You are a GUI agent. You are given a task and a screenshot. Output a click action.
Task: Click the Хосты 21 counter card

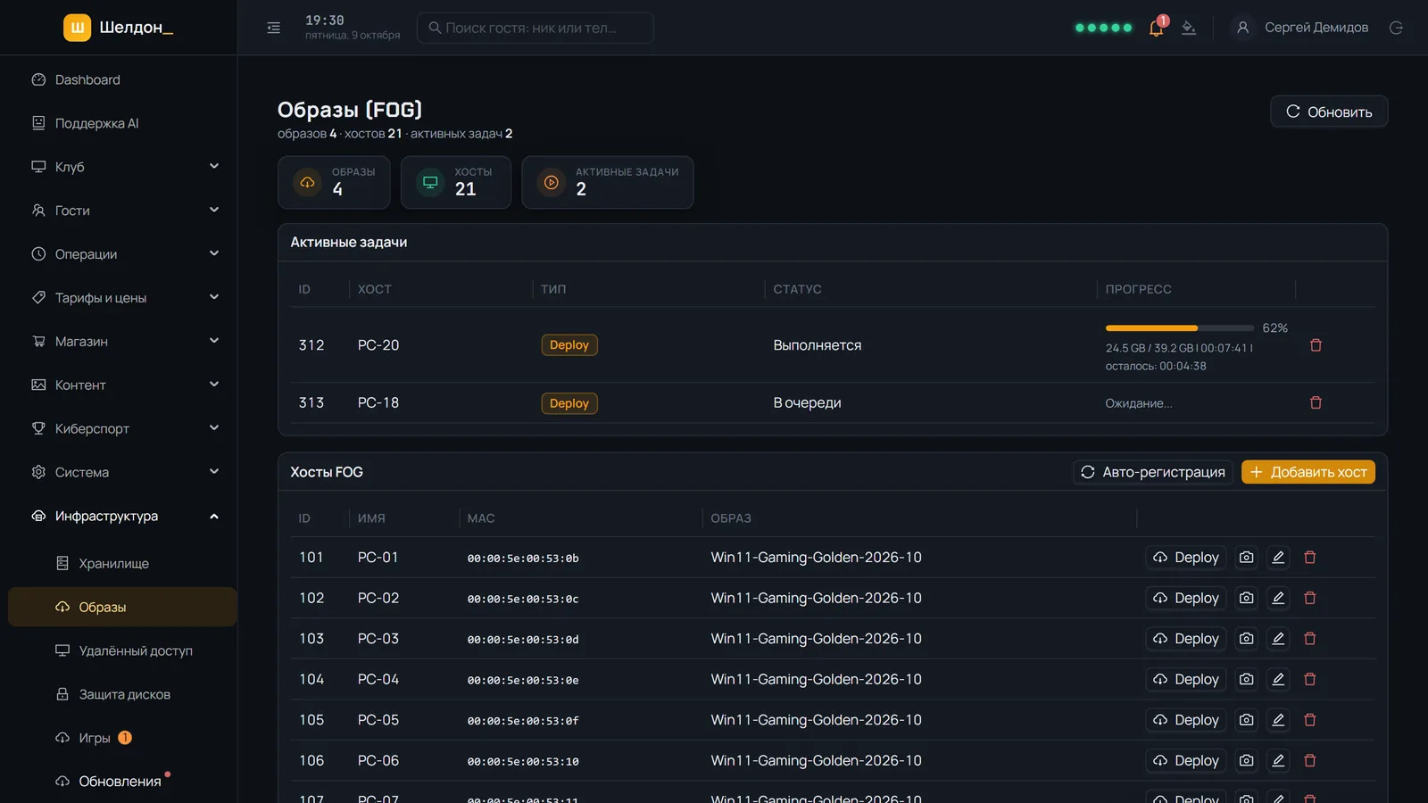(x=456, y=183)
